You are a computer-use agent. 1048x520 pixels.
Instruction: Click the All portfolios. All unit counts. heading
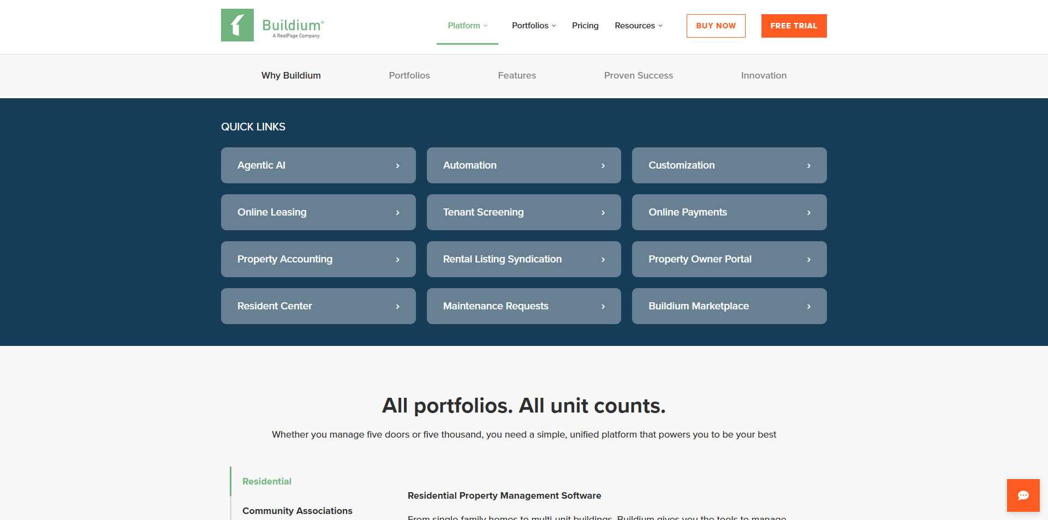click(x=524, y=405)
